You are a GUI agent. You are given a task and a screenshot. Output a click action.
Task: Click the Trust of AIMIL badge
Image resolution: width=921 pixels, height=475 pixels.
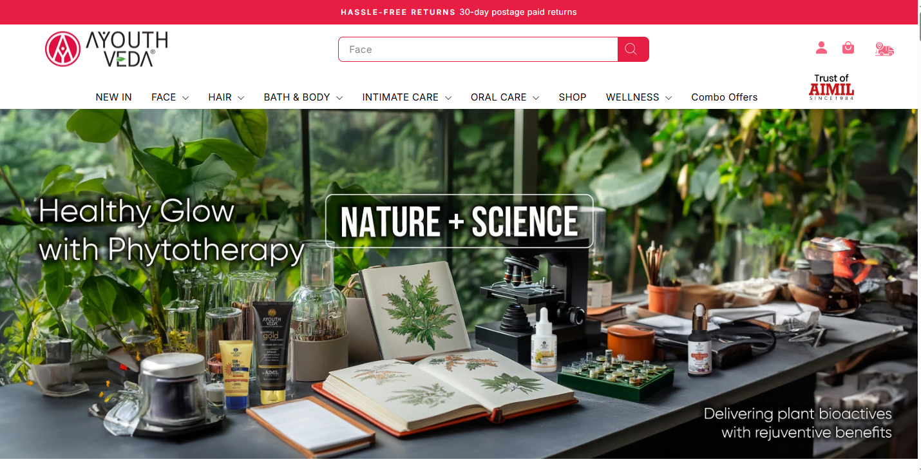(x=831, y=88)
